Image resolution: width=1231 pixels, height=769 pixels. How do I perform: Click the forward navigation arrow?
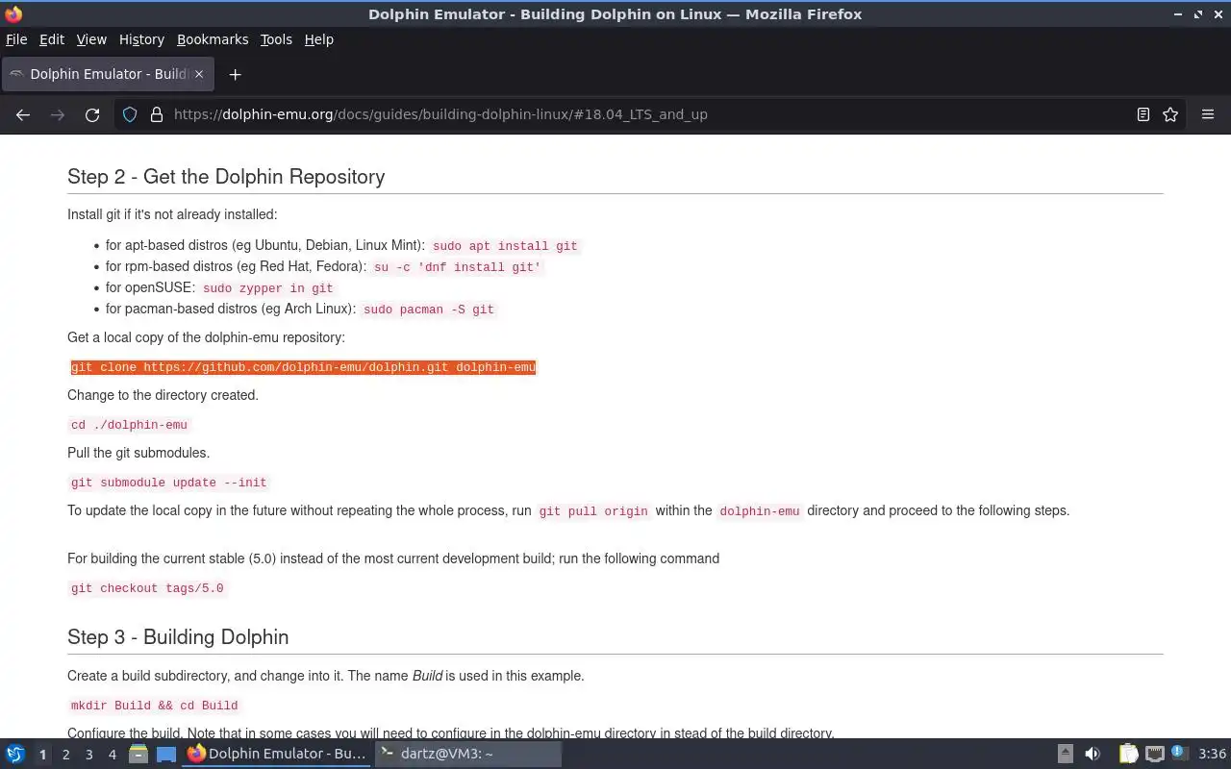(58, 114)
